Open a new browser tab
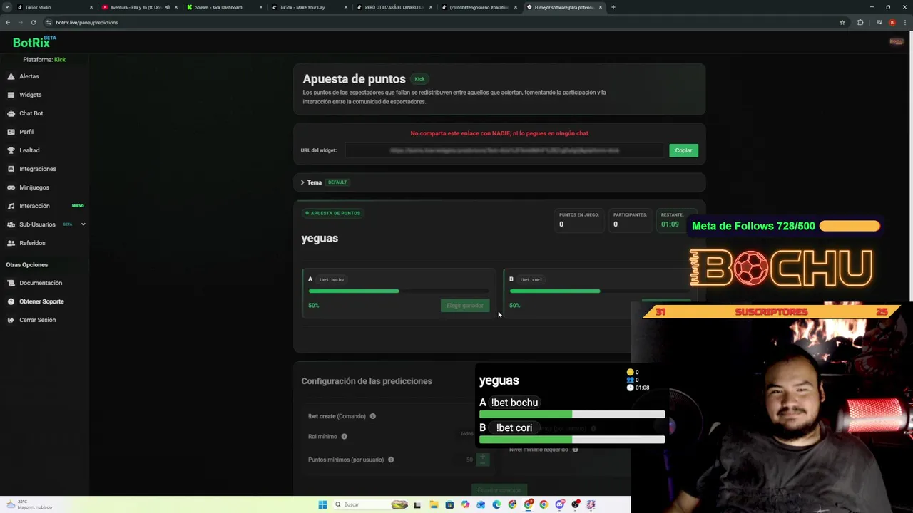The image size is (913, 513). pyautogui.click(x=613, y=7)
